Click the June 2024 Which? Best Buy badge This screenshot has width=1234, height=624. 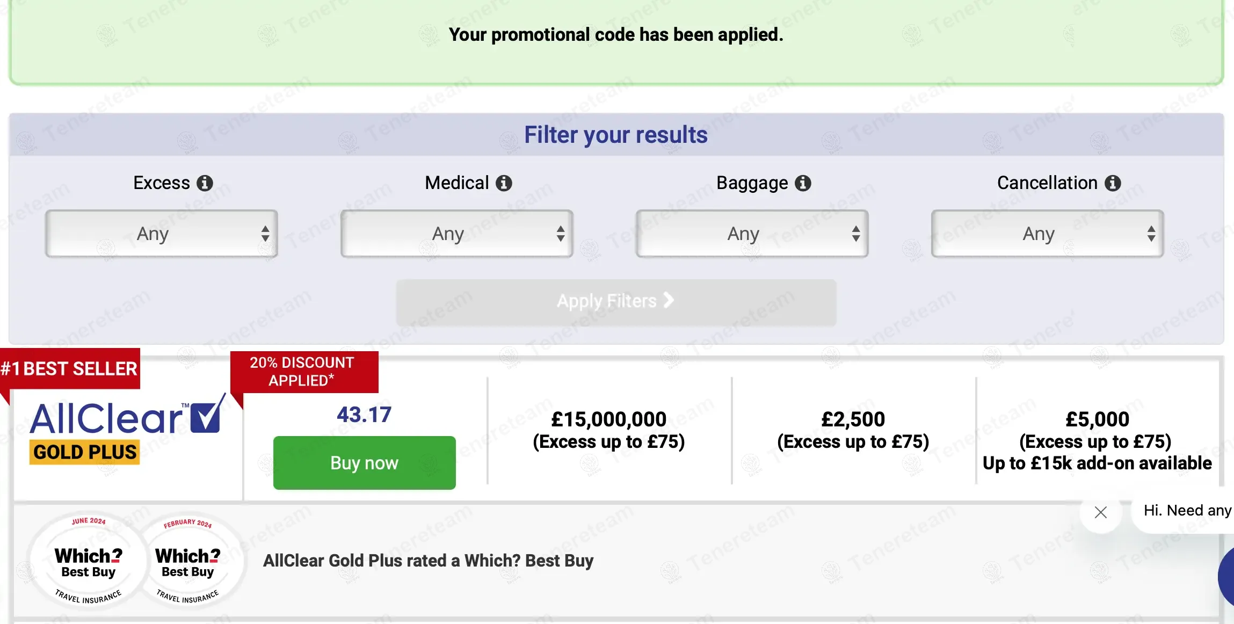coord(89,561)
